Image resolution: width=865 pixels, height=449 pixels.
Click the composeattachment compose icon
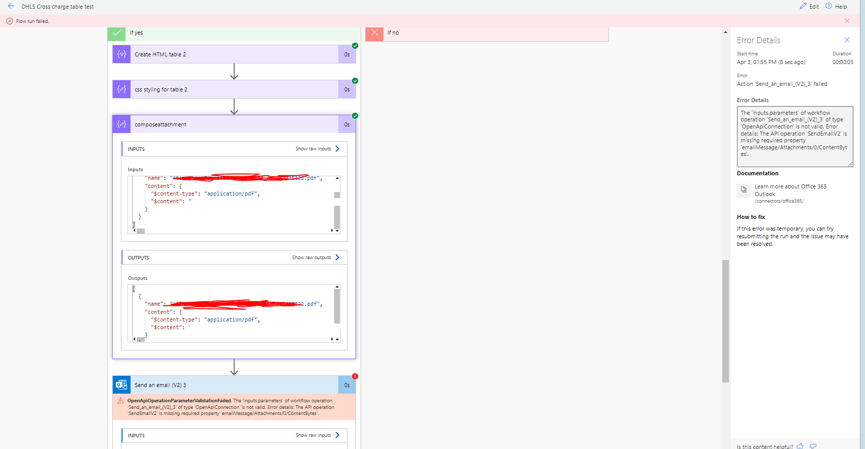(x=121, y=124)
